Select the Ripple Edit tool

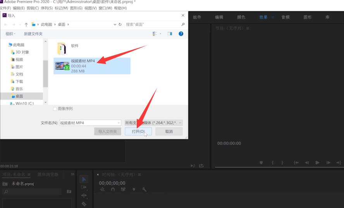point(84,196)
